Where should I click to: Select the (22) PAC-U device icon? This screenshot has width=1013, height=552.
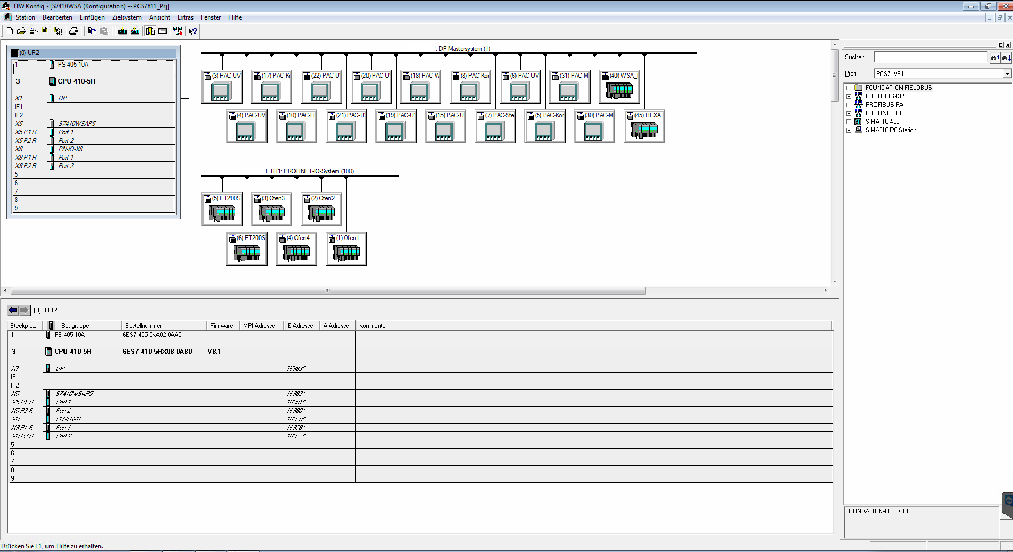(x=321, y=87)
